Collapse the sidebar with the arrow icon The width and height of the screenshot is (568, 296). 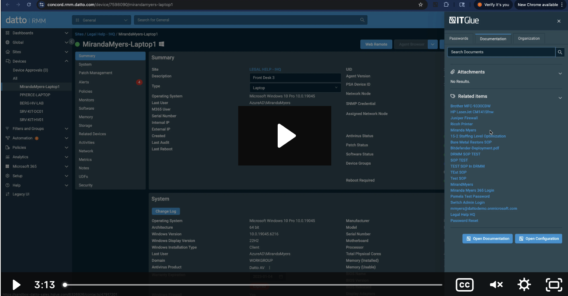(72, 42)
